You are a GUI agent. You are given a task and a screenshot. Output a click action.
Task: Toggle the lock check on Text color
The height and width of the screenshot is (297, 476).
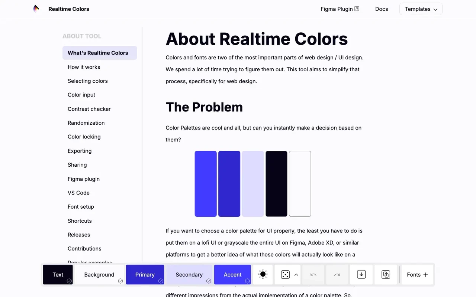coord(69,281)
